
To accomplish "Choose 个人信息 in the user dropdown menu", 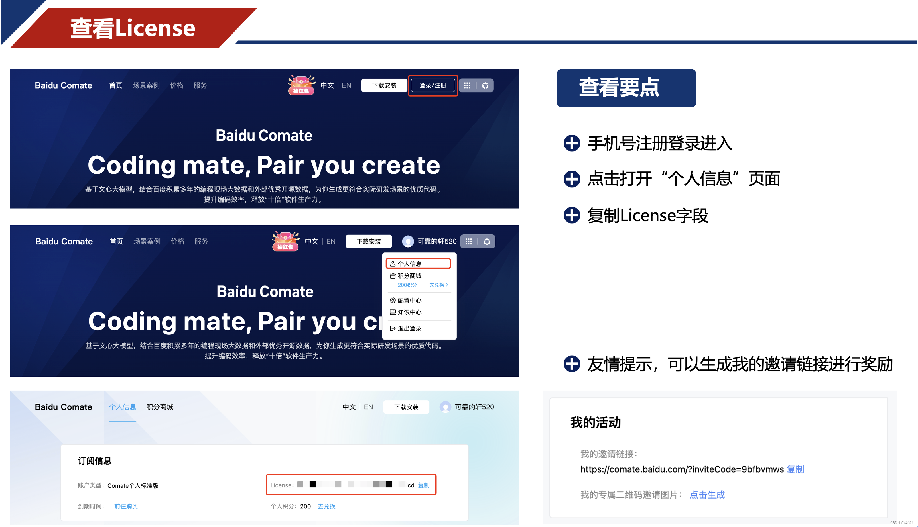I will click(x=418, y=263).
